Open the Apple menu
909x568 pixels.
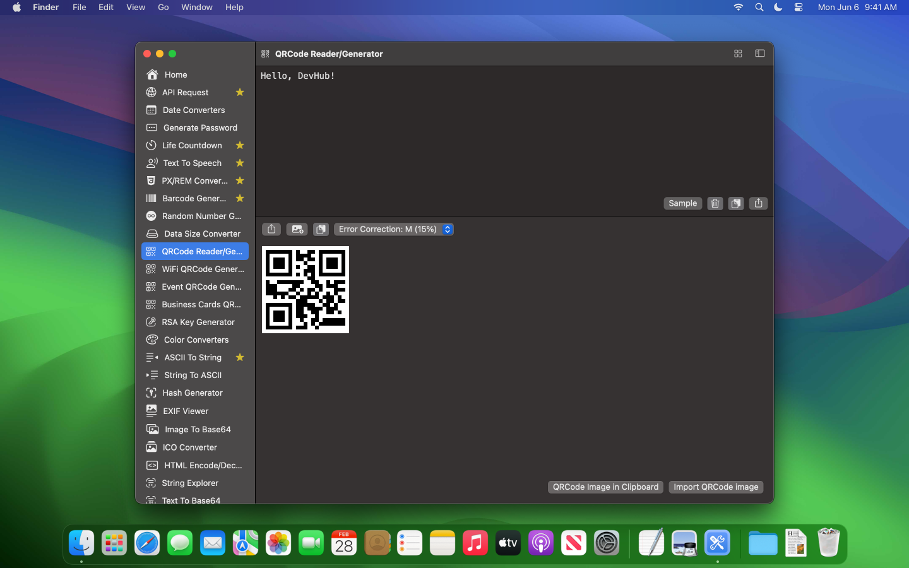[17, 7]
